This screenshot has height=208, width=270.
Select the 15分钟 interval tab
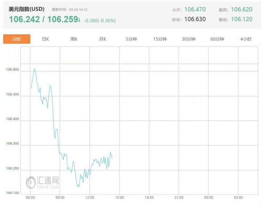point(160,39)
